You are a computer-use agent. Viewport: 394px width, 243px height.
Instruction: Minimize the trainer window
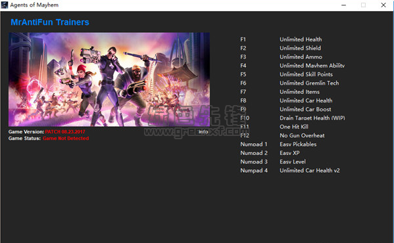pos(343,5)
